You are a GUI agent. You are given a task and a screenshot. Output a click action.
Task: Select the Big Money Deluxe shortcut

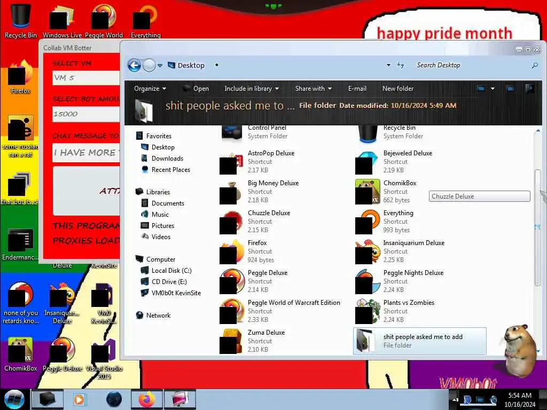click(x=283, y=192)
